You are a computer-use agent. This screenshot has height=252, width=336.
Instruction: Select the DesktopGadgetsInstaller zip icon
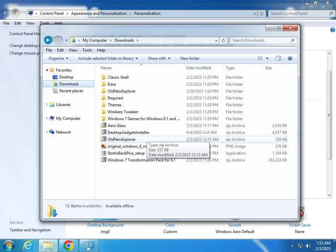tap(103, 132)
